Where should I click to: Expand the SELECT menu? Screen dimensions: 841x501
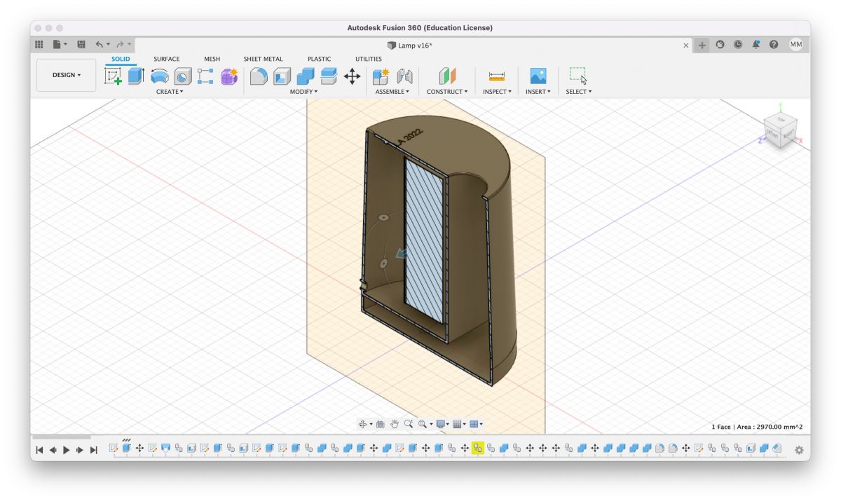(579, 92)
